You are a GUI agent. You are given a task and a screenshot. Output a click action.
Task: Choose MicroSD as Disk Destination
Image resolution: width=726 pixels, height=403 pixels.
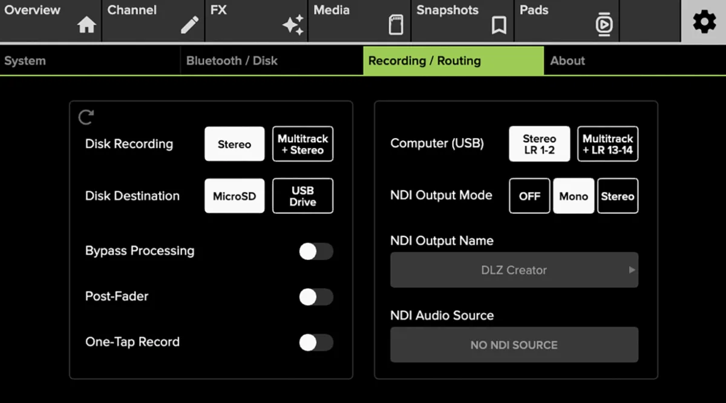click(x=235, y=196)
